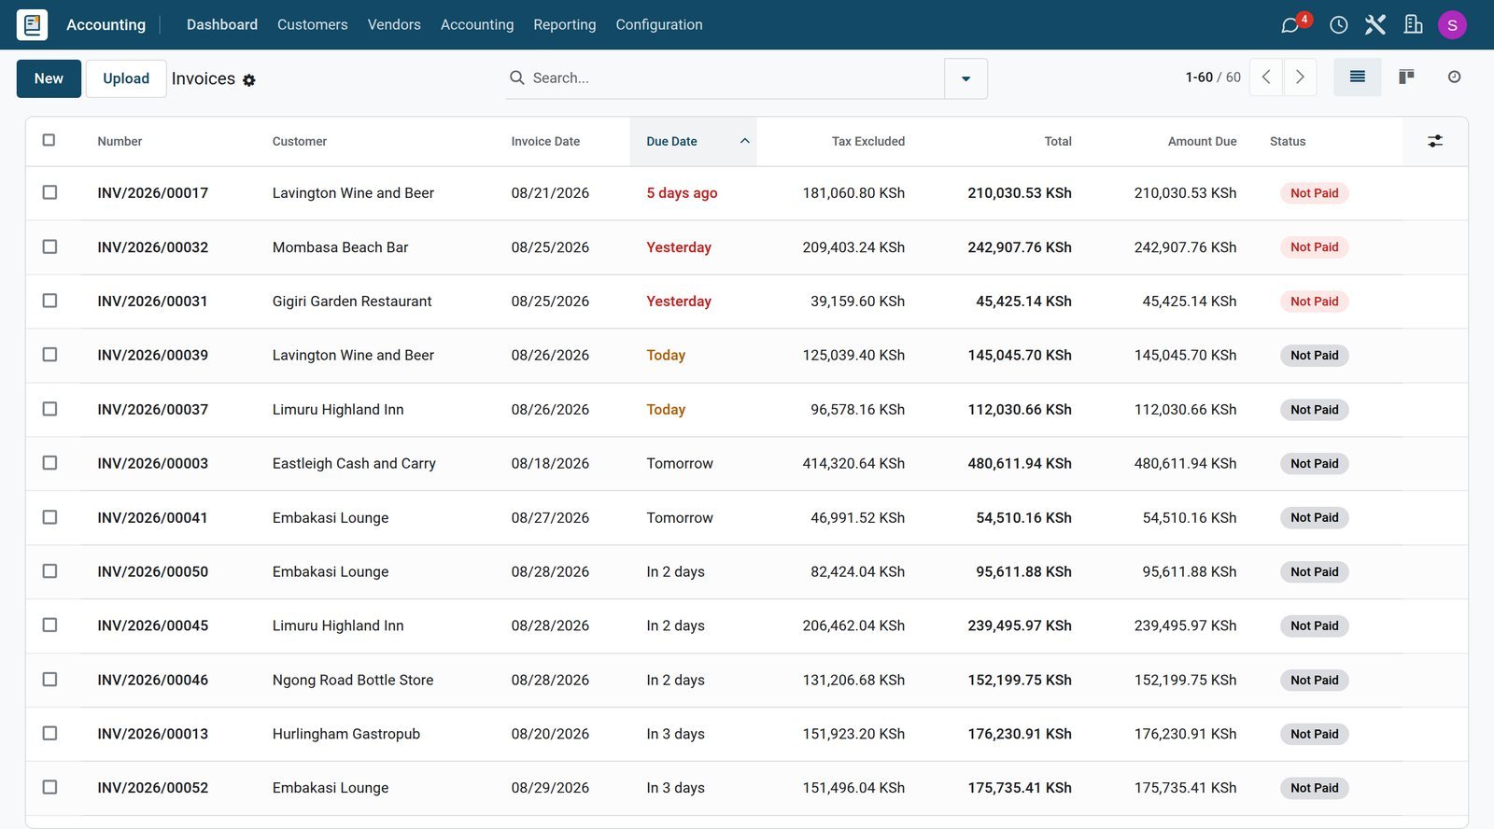Viewport: 1494px width, 829px height.
Task: Select all invoices with the header checkbox
Action: tap(49, 140)
